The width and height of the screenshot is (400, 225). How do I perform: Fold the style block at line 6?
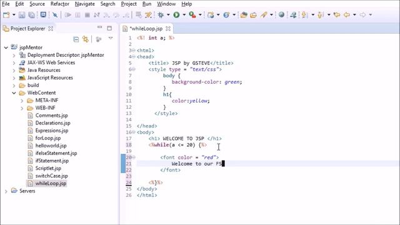134,69
